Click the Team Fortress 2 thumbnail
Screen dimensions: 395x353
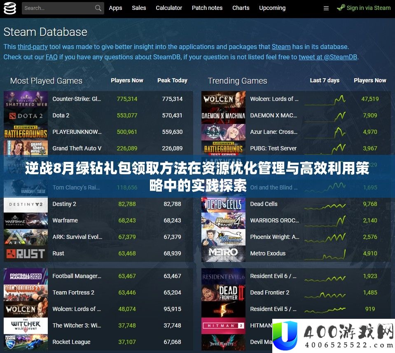click(x=26, y=293)
